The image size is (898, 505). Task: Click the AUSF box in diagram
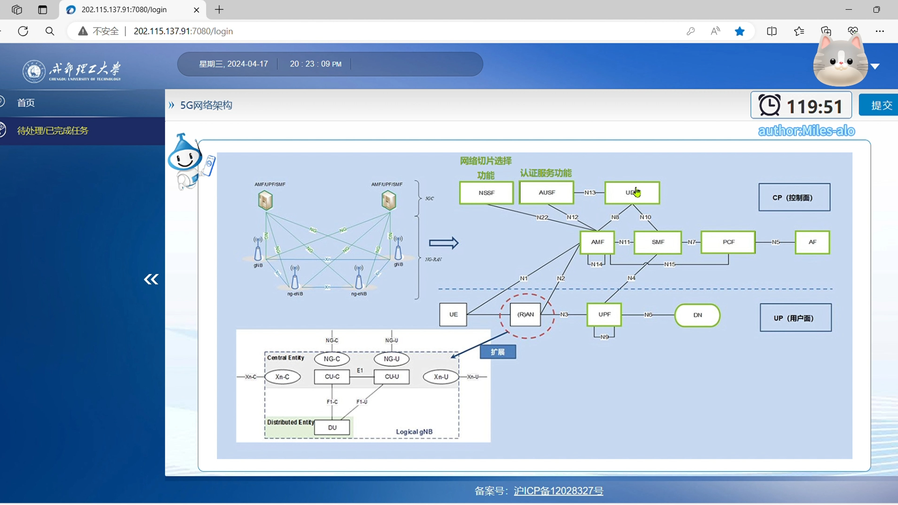[547, 193]
